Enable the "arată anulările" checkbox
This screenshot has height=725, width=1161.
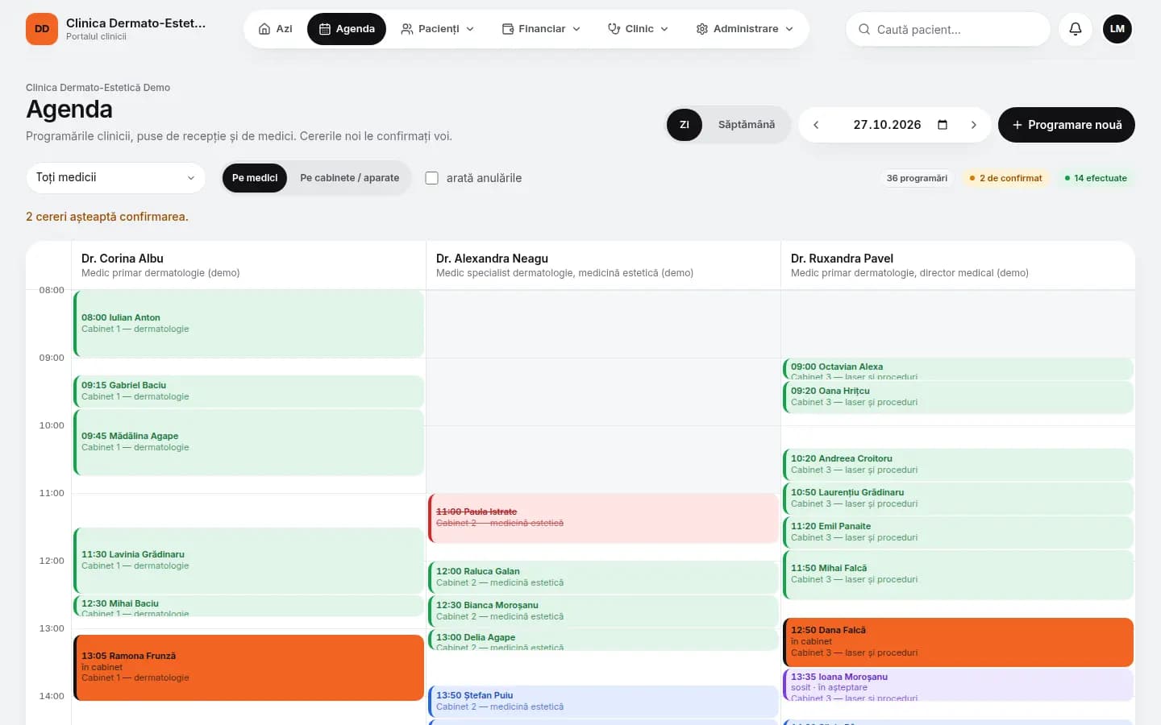click(432, 178)
